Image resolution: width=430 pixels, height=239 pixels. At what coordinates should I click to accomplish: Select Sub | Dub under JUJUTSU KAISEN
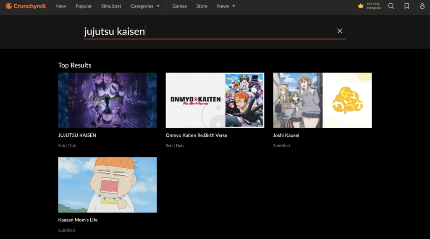(67, 145)
